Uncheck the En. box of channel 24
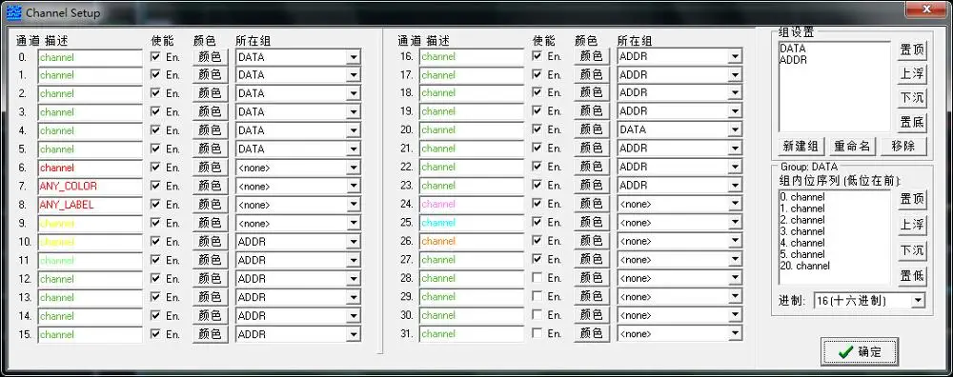Viewport: 953px width, 377px height. click(x=537, y=204)
